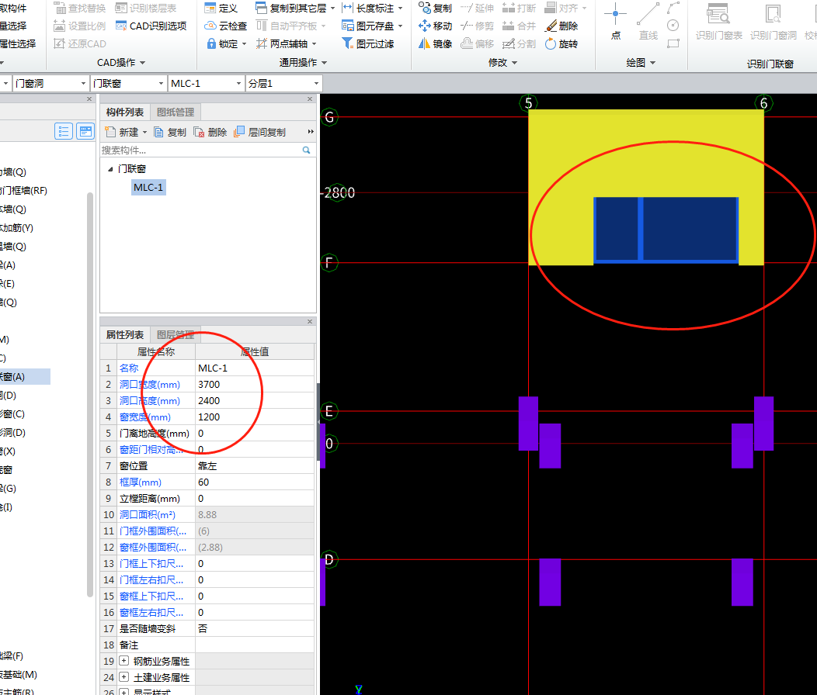Select the 点 point drawing tool
The height and width of the screenshot is (695, 817).
tap(615, 22)
